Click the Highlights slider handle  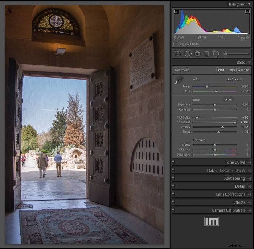click(197, 117)
